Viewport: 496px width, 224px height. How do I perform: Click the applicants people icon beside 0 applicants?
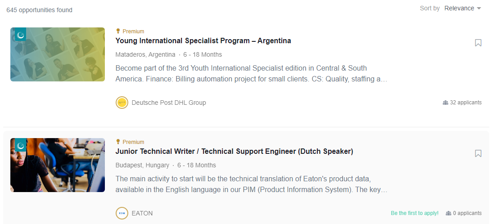point(448,213)
